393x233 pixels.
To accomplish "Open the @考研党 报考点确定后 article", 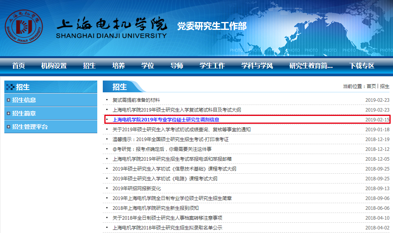I will point(162,149).
